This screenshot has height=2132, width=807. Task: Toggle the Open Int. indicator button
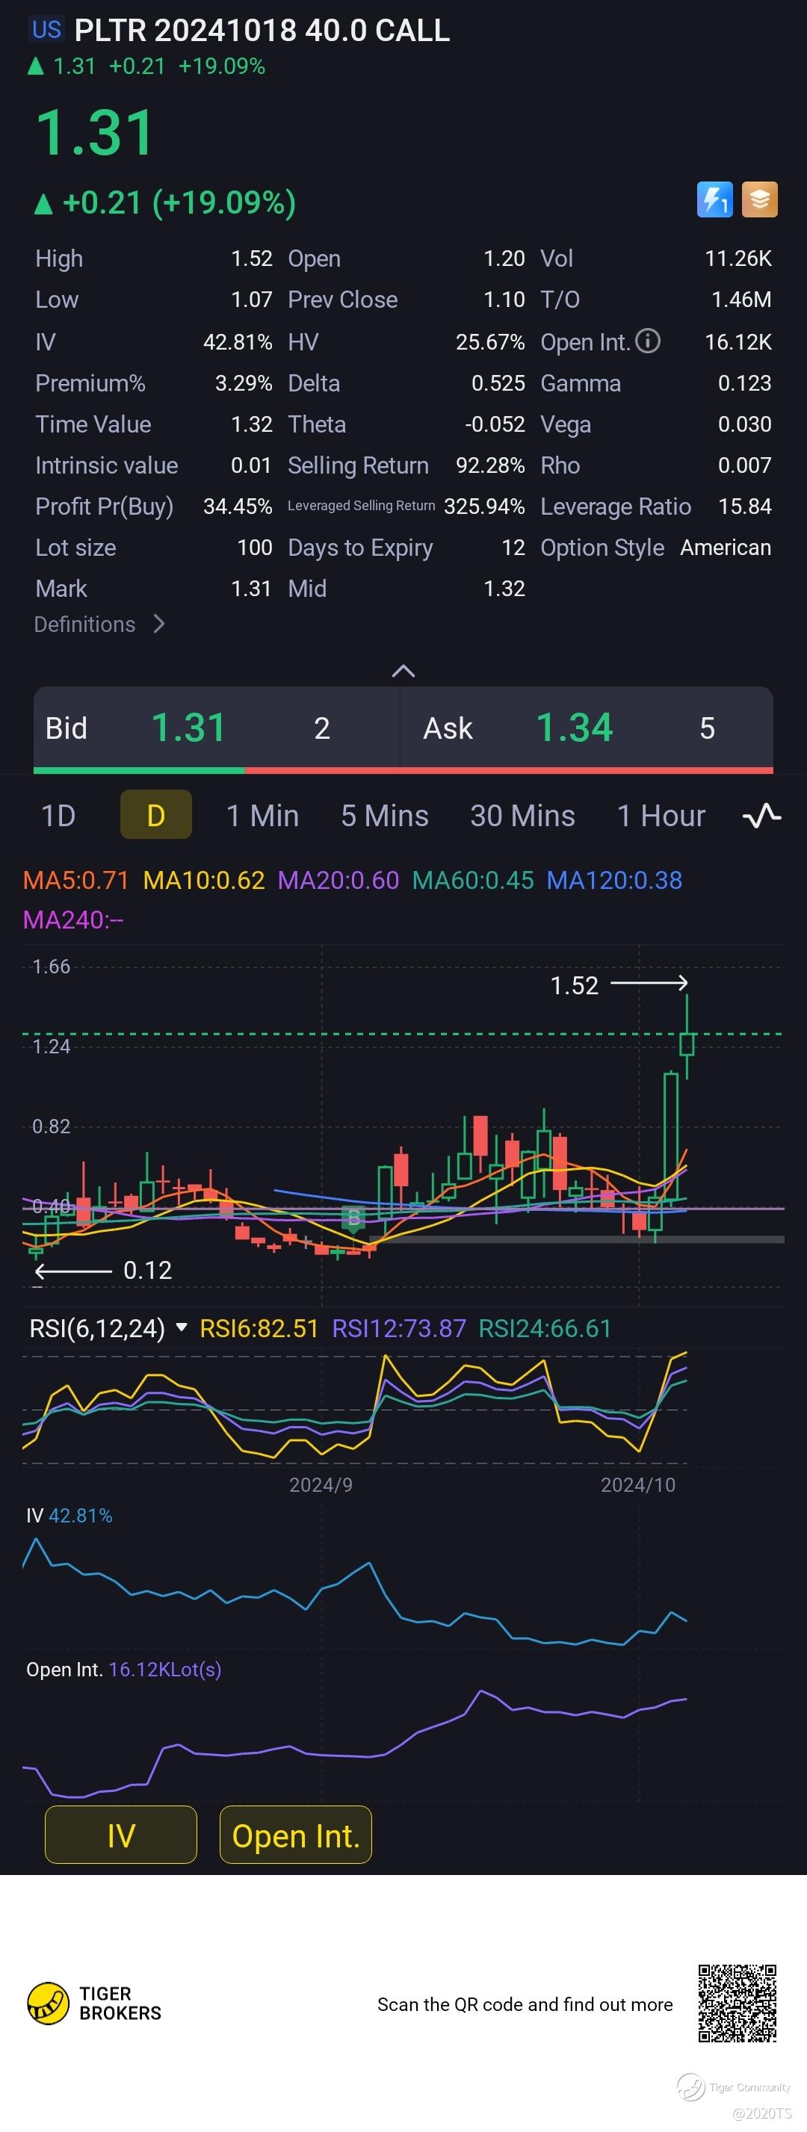tap(295, 1835)
